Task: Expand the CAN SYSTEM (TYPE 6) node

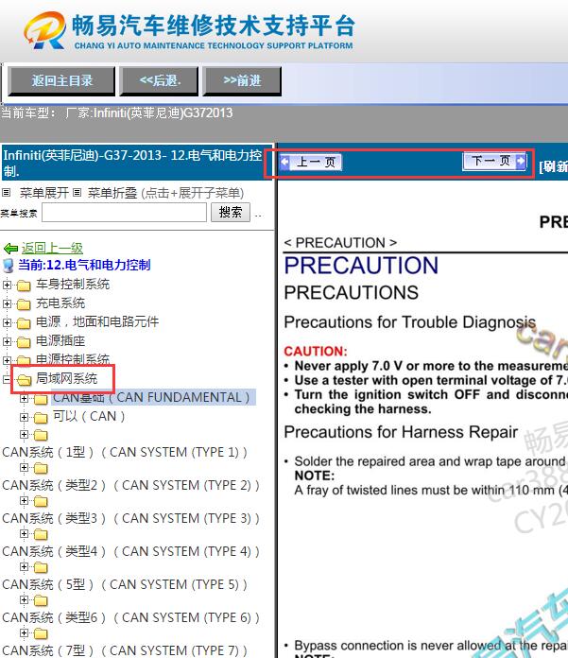Action: (24, 599)
